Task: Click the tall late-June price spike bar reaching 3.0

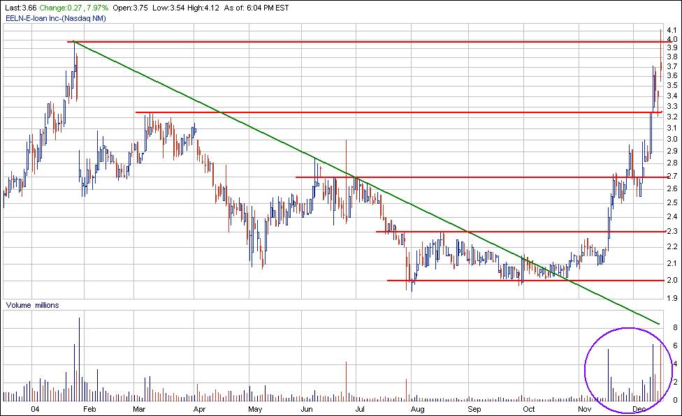Action: tap(346, 181)
